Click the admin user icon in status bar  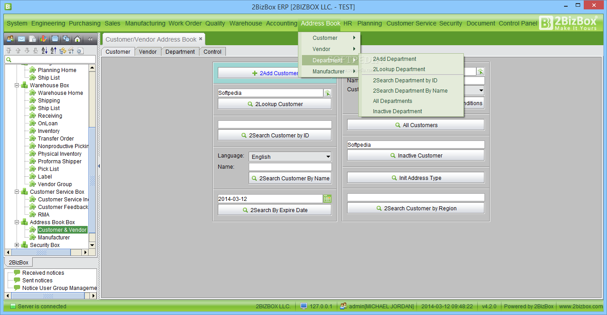(344, 306)
